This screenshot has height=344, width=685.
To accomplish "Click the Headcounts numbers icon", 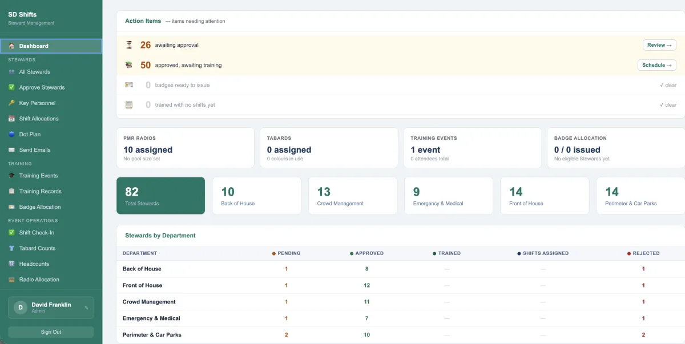I will [x=11, y=264].
